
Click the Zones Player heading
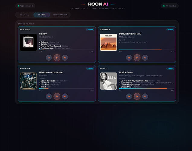(26, 24)
